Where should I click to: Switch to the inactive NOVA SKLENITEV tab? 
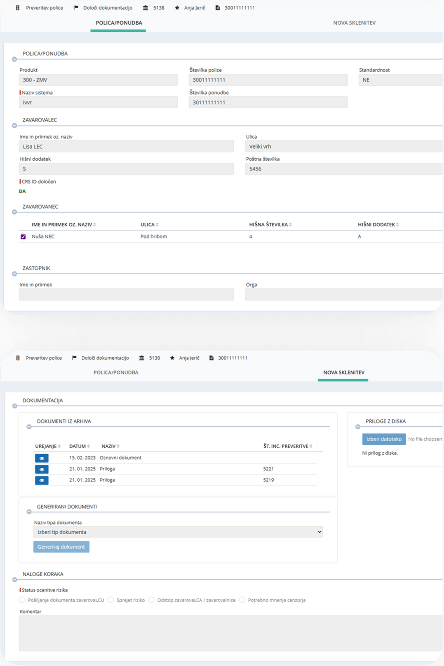(354, 23)
